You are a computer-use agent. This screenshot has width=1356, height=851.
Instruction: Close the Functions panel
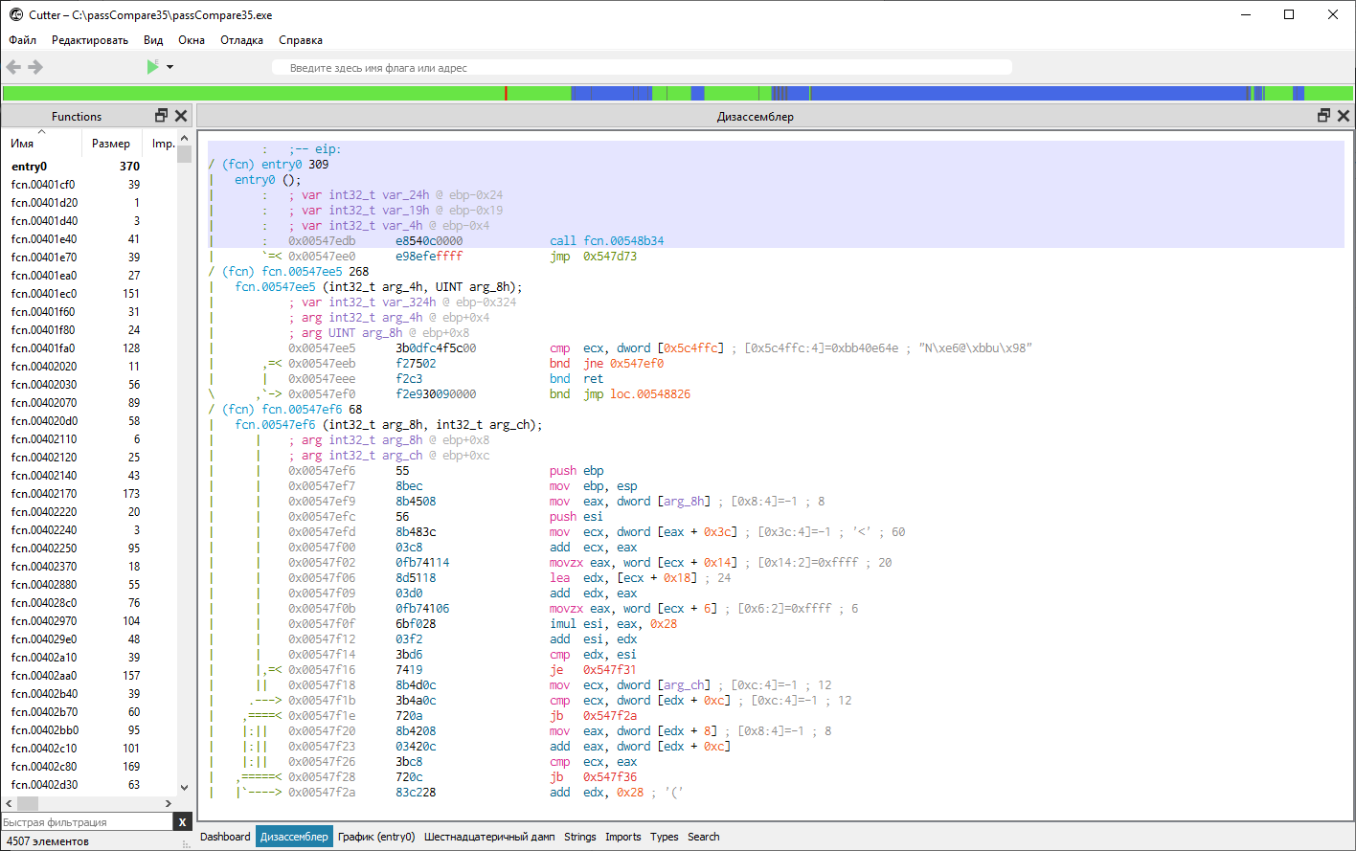(180, 116)
